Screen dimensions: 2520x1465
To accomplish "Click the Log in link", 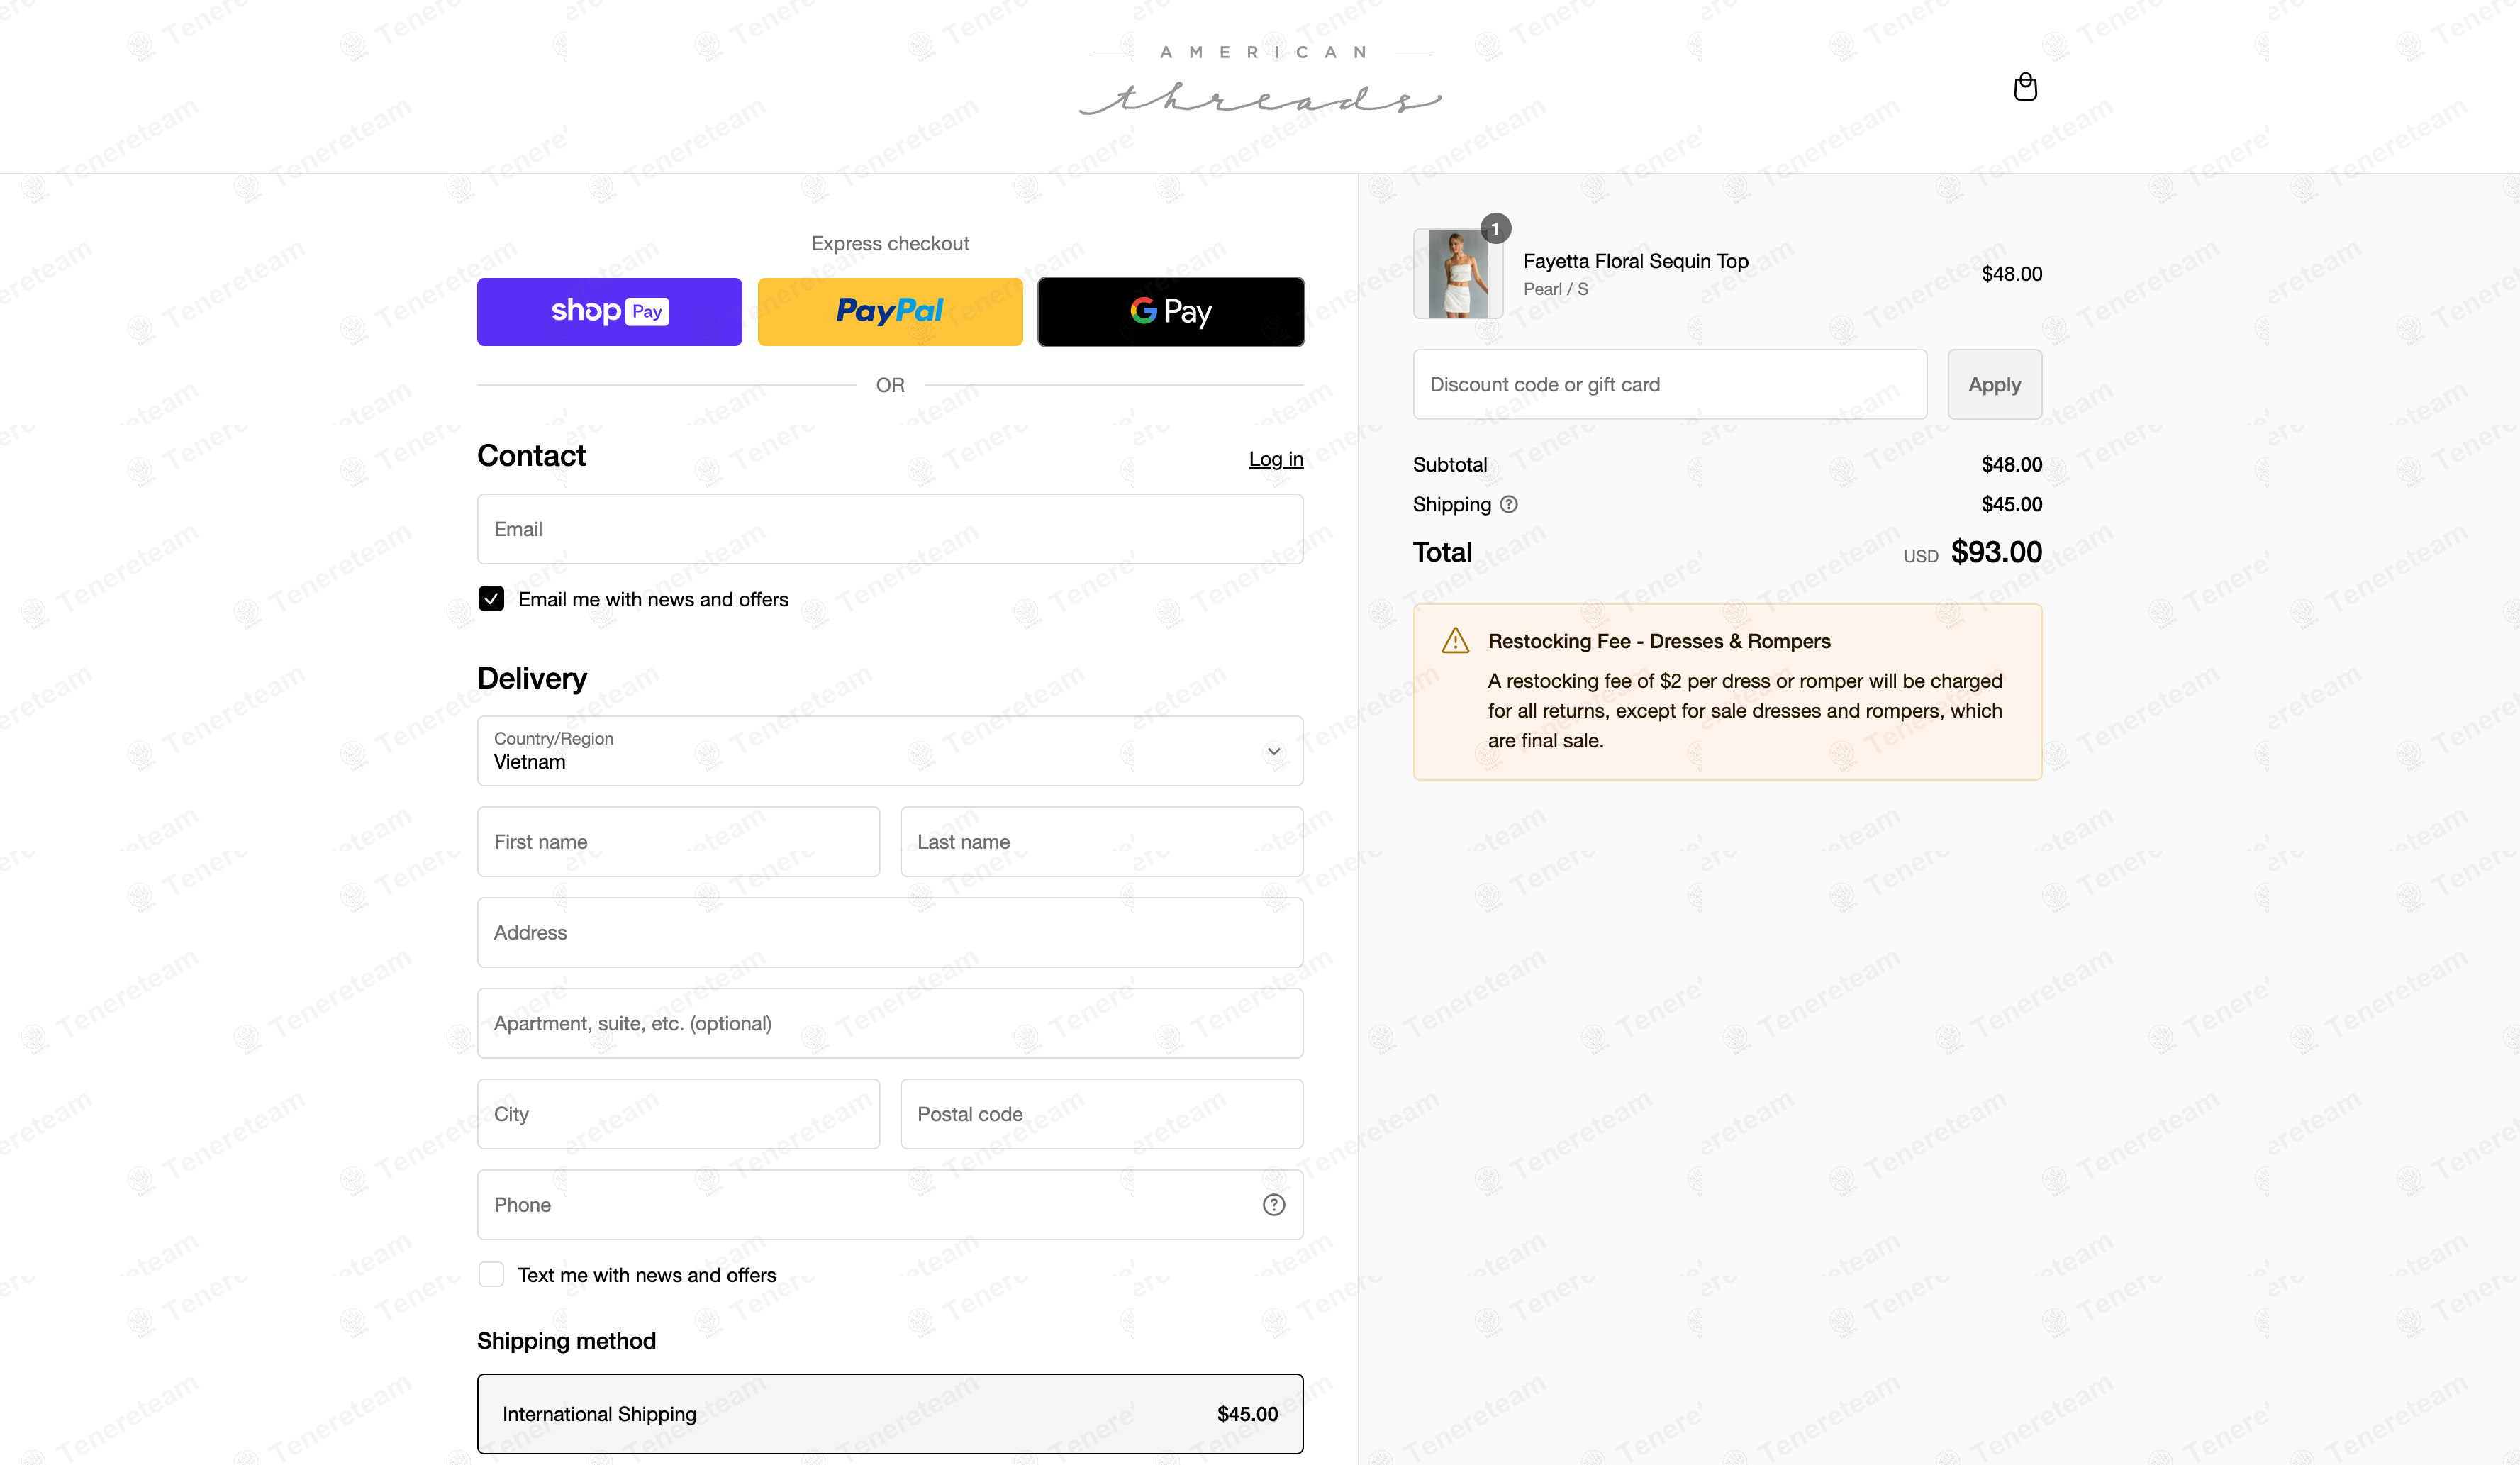I will [x=1276, y=459].
